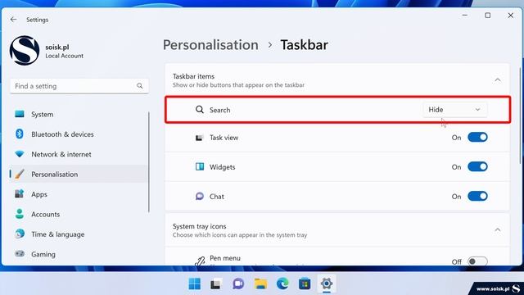Open Gaming settings category
524x295 pixels.
(x=79, y=254)
